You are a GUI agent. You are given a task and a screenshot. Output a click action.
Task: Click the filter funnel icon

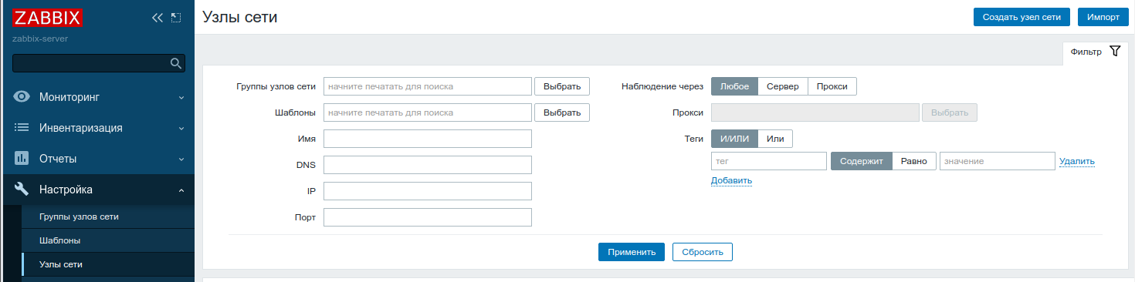[1114, 52]
